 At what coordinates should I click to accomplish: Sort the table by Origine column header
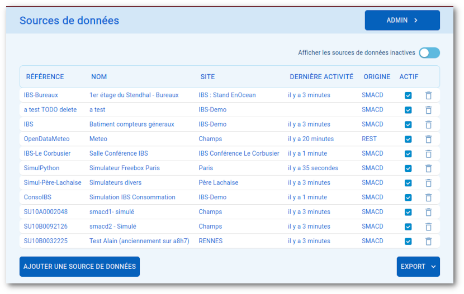(377, 77)
